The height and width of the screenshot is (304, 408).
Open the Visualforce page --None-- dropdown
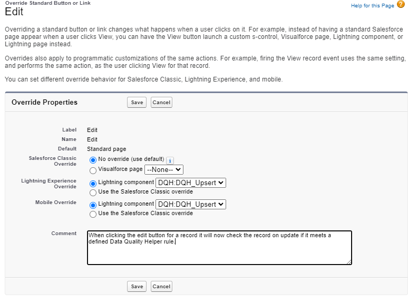[164, 170]
